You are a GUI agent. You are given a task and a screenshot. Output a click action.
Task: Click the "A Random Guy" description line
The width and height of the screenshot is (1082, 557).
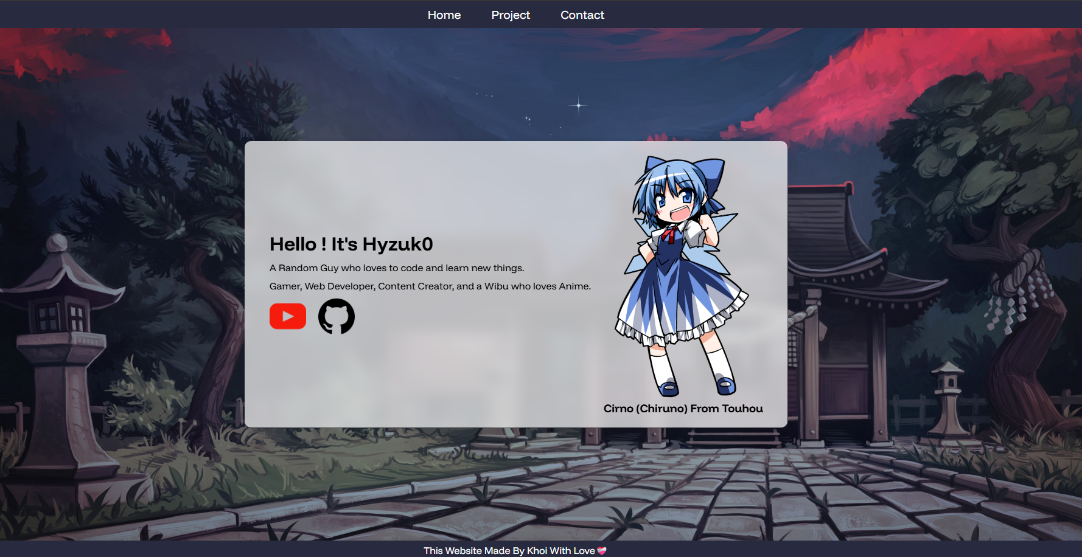[x=397, y=268]
